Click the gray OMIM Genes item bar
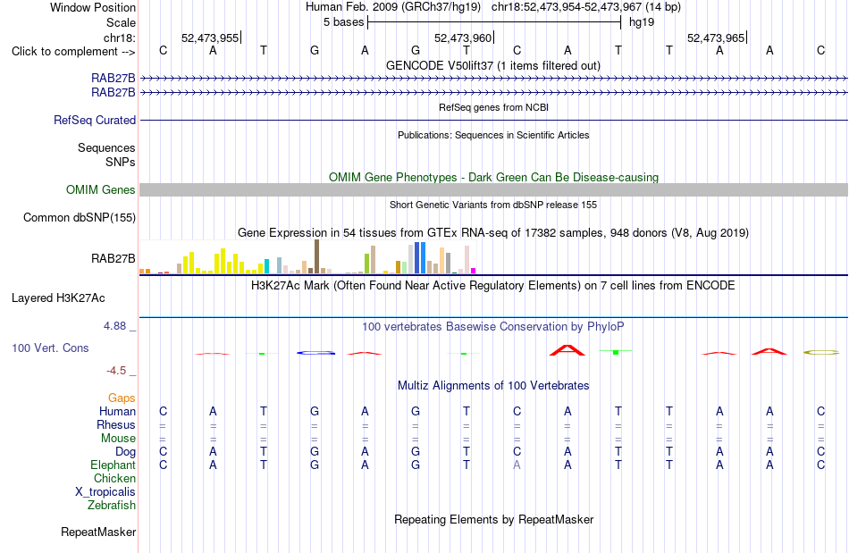The width and height of the screenshot is (849, 553). [493, 189]
